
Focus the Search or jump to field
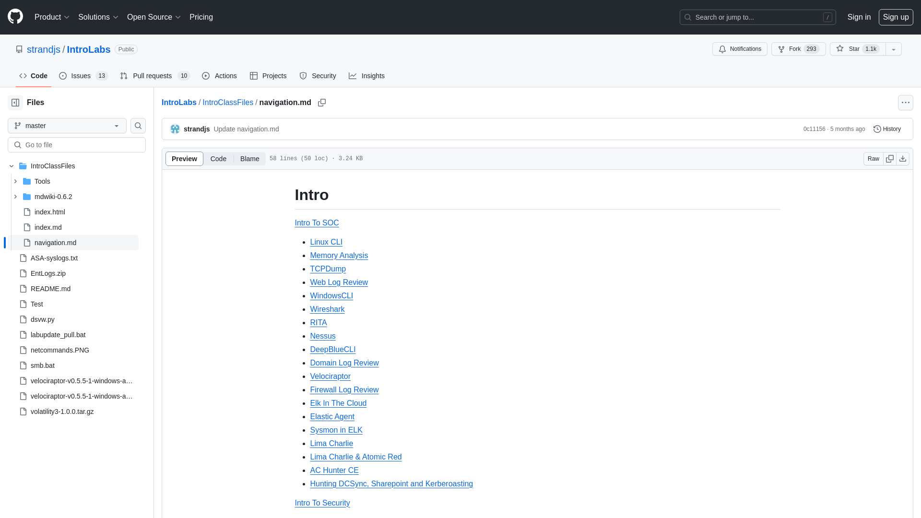click(757, 17)
